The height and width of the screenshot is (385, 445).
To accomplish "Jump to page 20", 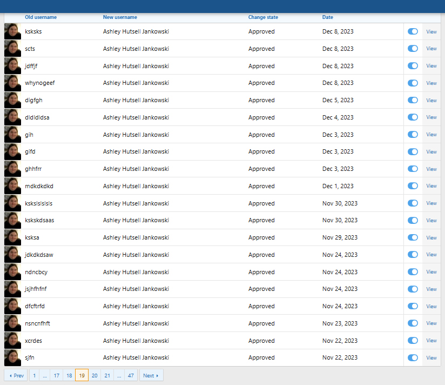I will 95,375.
